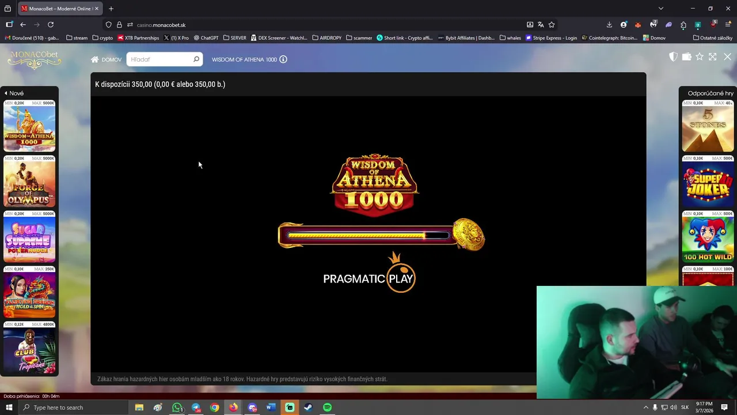Viewport: 737px width, 415px height.
Task: Open a new tab with plus button
Action: click(x=111, y=9)
